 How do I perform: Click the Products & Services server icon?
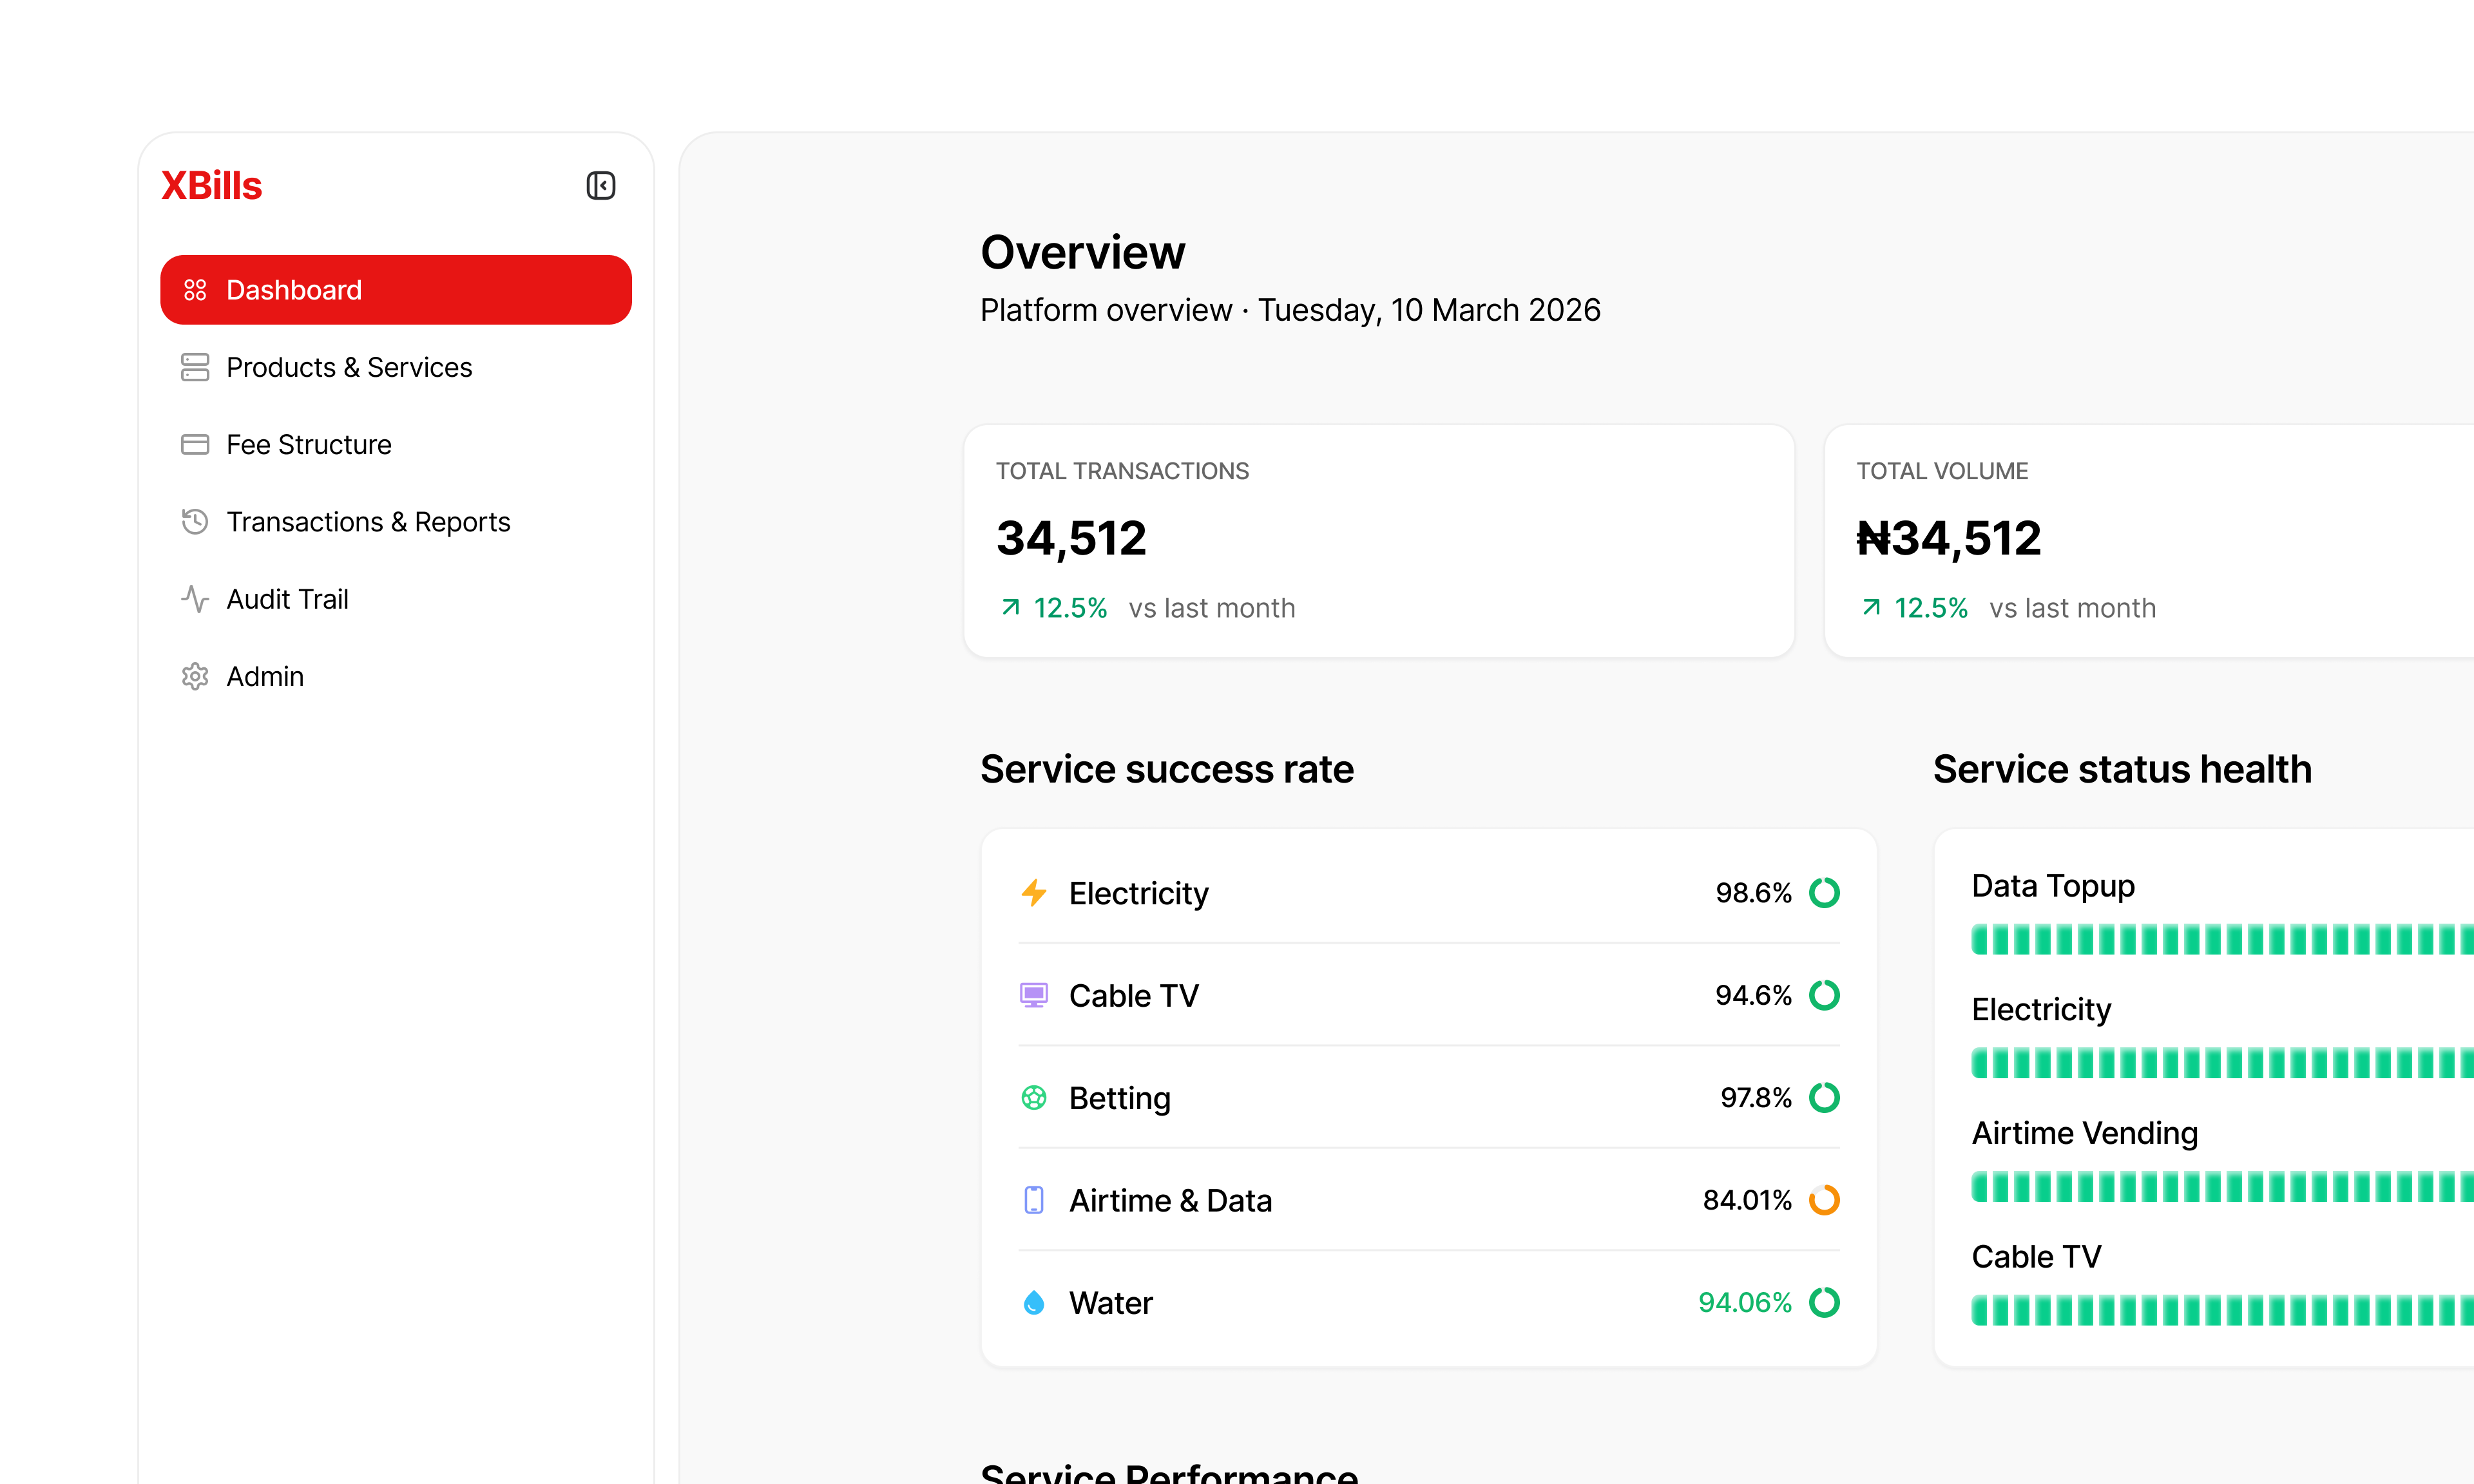coord(195,367)
